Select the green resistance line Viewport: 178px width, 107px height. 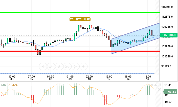pos(80,13)
